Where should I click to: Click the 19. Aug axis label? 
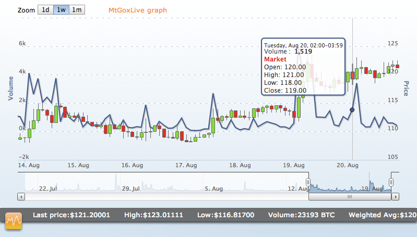[294, 165]
